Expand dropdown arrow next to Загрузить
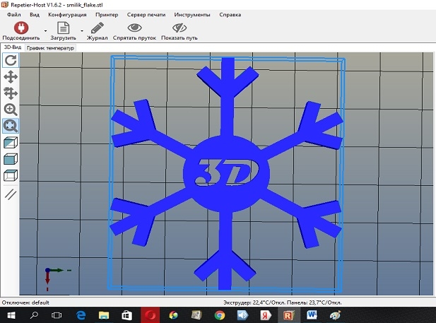 click(x=82, y=31)
